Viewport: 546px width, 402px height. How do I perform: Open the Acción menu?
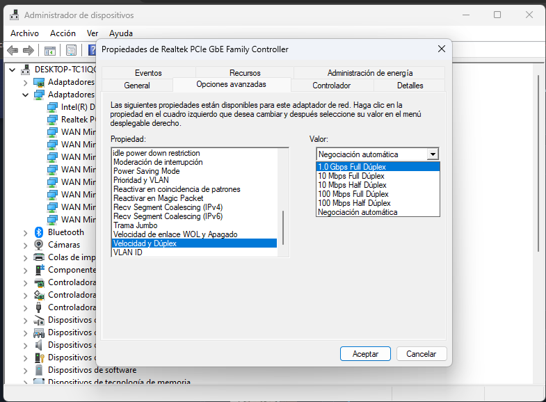coord(63,33)
